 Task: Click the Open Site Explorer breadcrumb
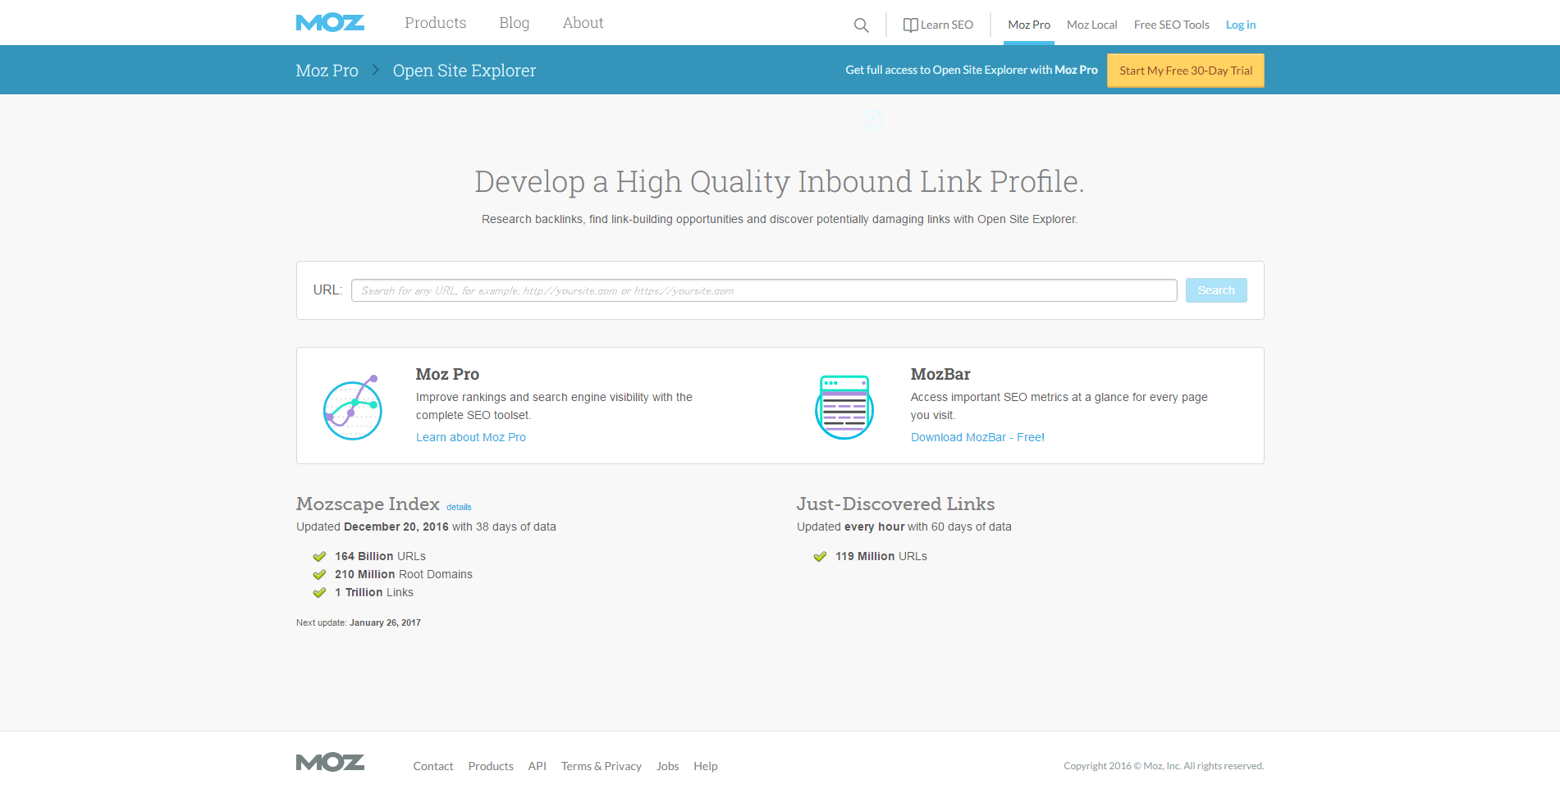coord(464,71)
